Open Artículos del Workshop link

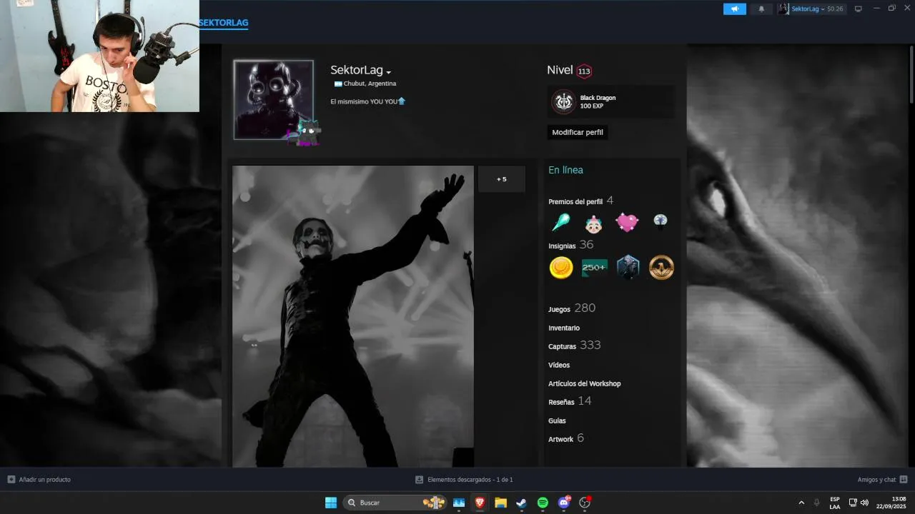pyautogui.click(x=585, y=383)
